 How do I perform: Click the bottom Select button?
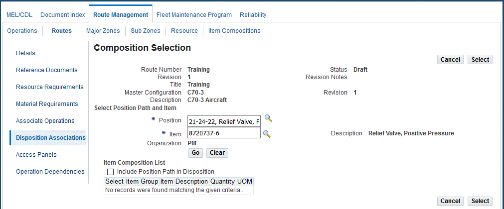coord(480,201)
